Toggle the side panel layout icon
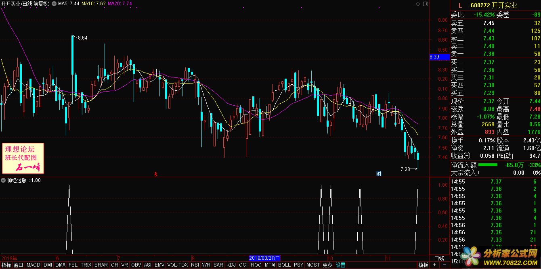This screenshot has height=269, width=541. (x=425, y=4)
